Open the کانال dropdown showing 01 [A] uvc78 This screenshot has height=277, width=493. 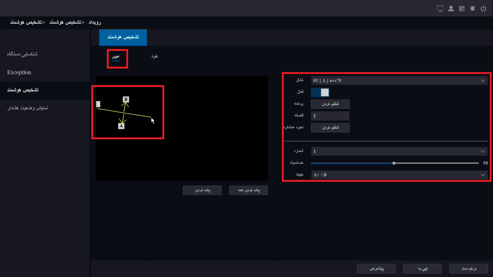399,80
